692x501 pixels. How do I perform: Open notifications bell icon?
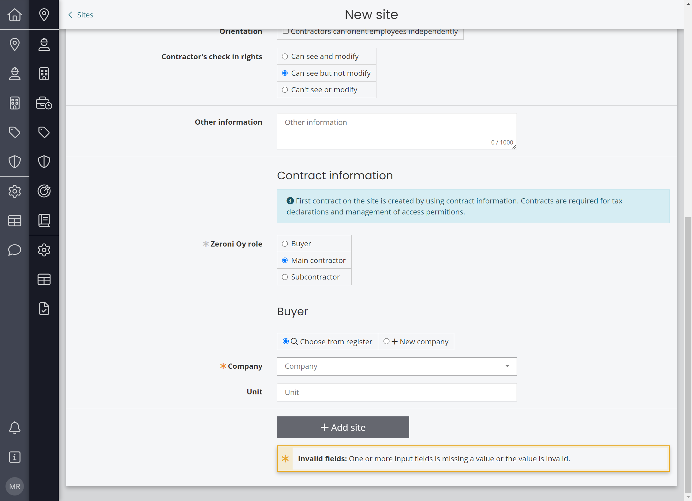click(x=14, y=428)
